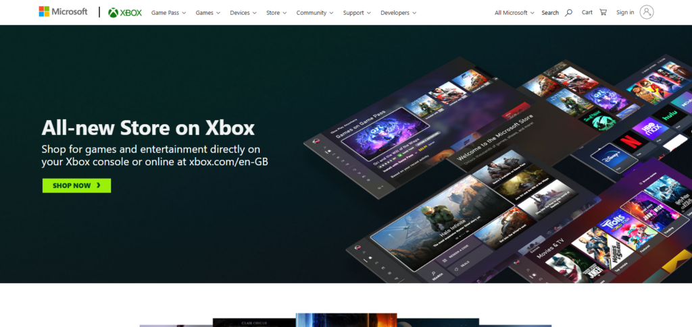The height and width of the screenshot is (327, 692).
Task: Open the All Microsoft dropdown
Action: point(514,13)
